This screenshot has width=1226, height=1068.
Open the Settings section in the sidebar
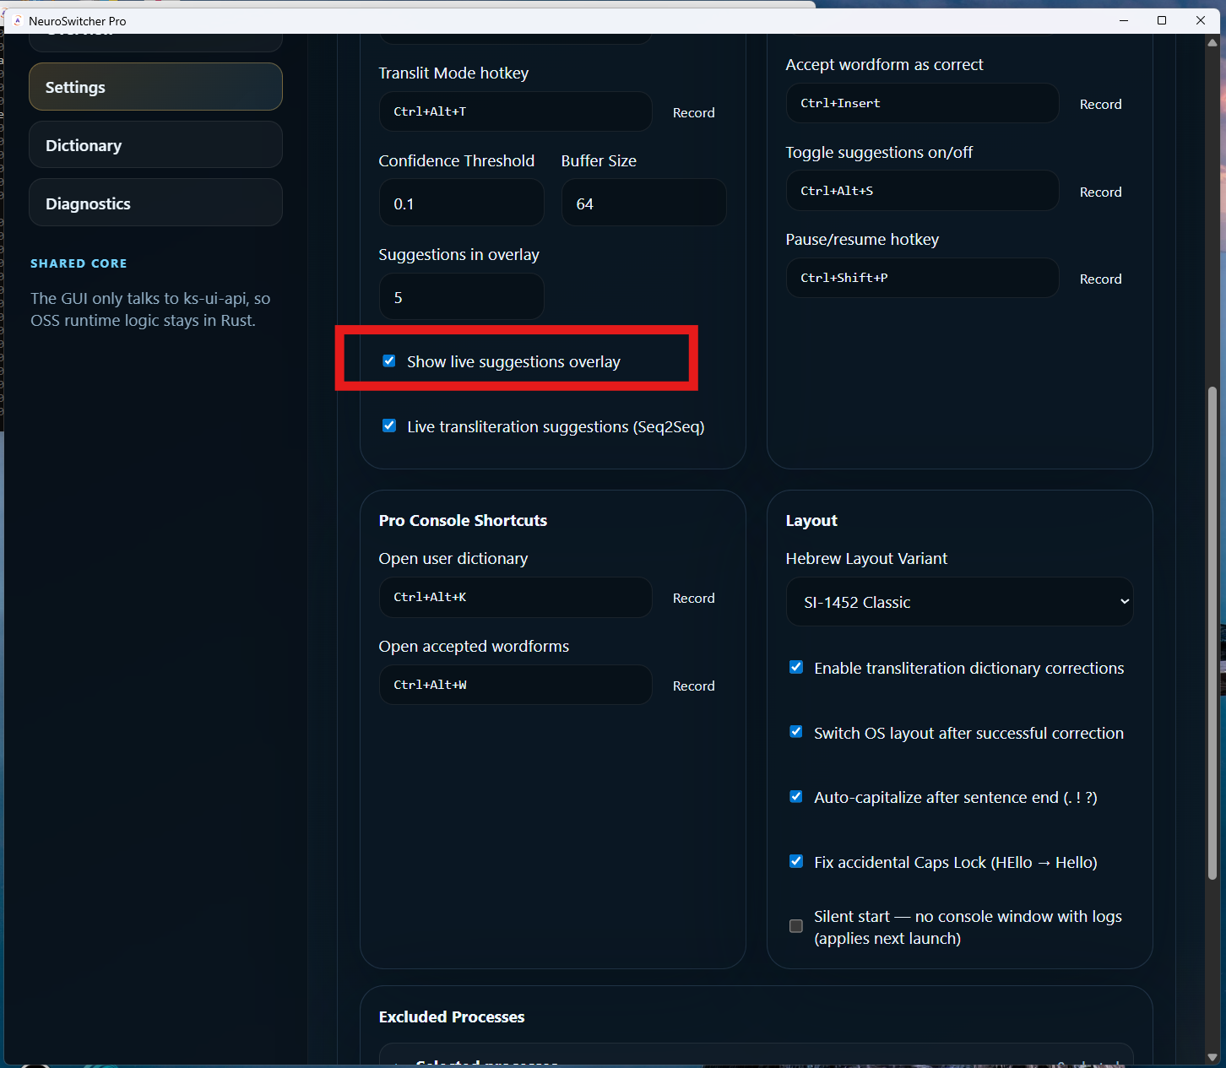[155, 87]
